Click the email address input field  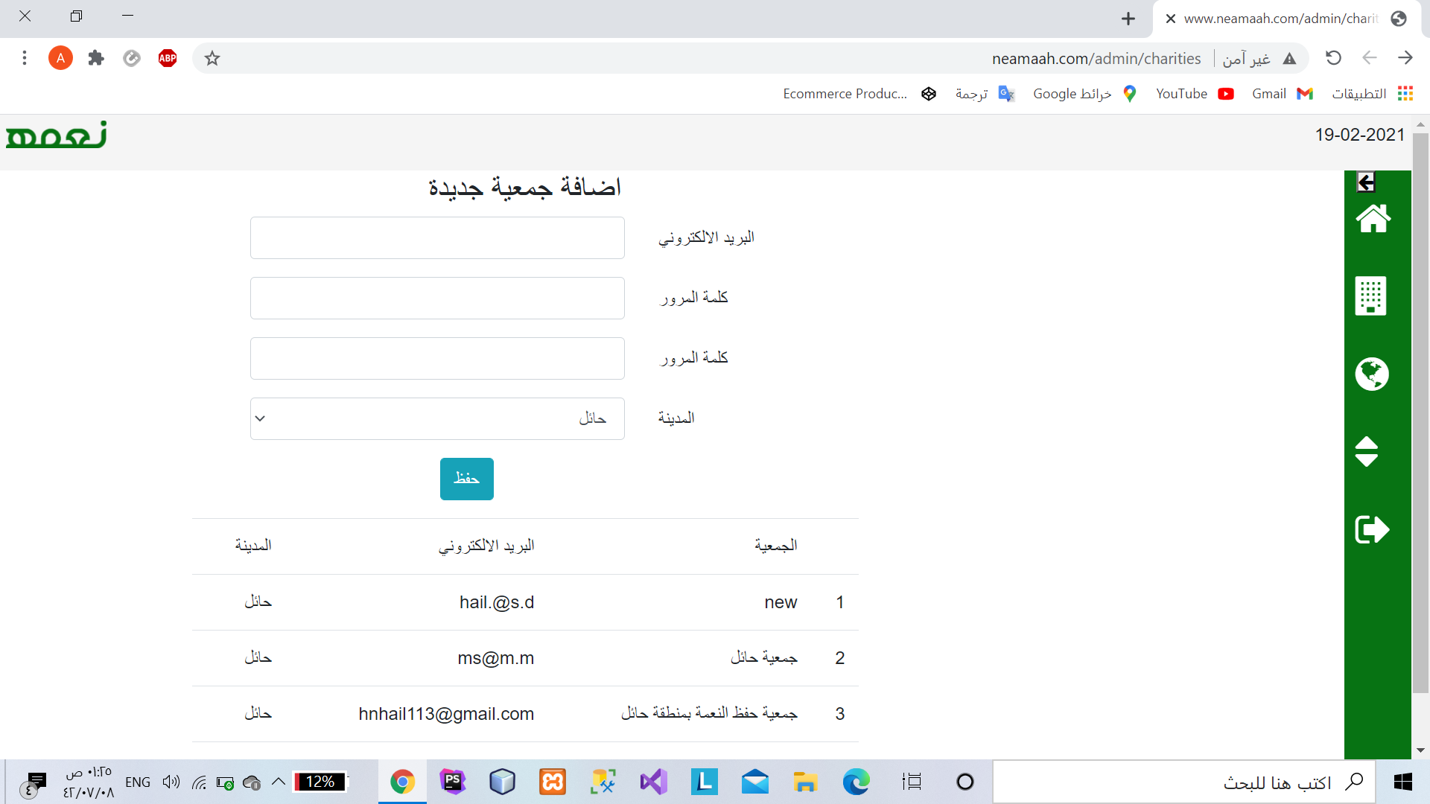point(437,238)
